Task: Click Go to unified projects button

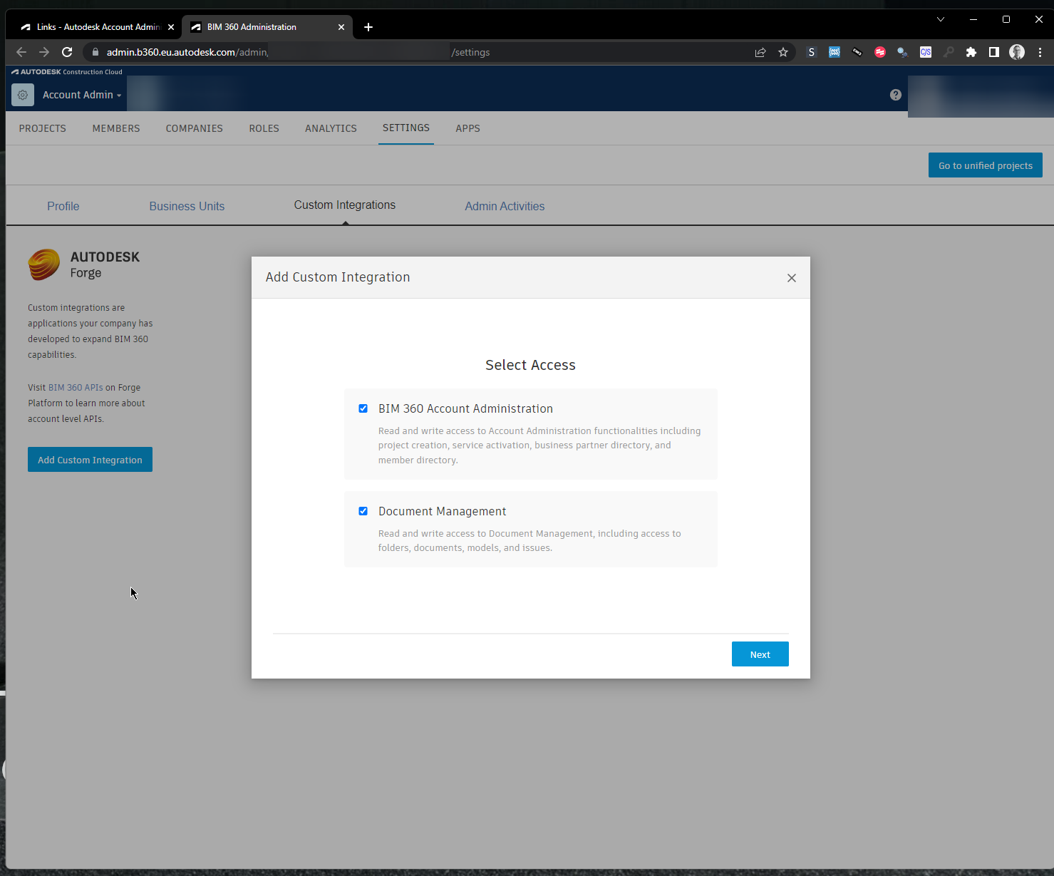Action: click(x=986, y=165)
